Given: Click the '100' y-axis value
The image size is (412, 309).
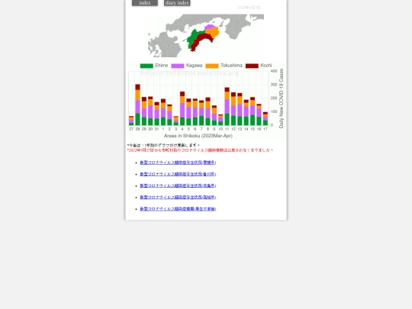Looking at the screenshot, I should click(274, 111).
